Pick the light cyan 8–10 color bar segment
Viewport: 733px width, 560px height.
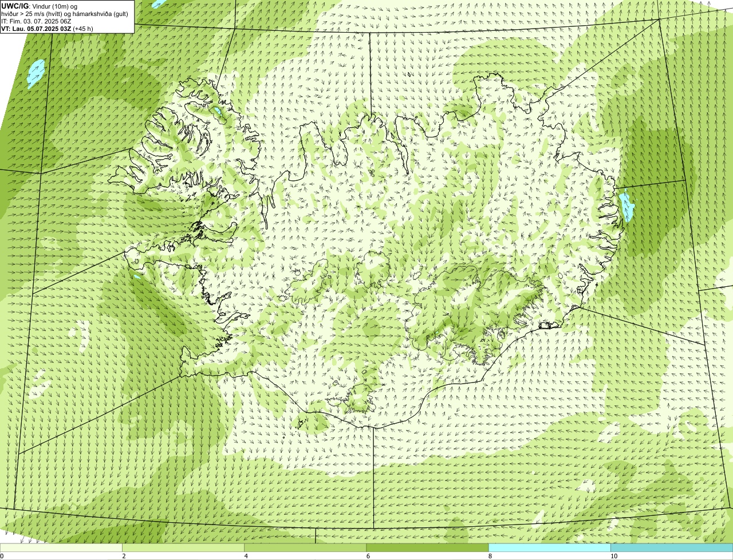549,548
